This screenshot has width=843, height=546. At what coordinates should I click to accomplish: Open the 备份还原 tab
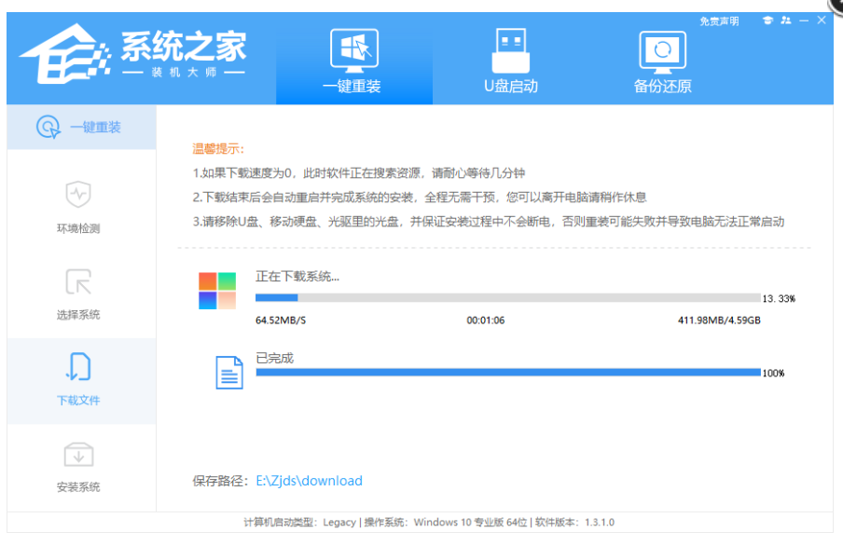(662, 61)
